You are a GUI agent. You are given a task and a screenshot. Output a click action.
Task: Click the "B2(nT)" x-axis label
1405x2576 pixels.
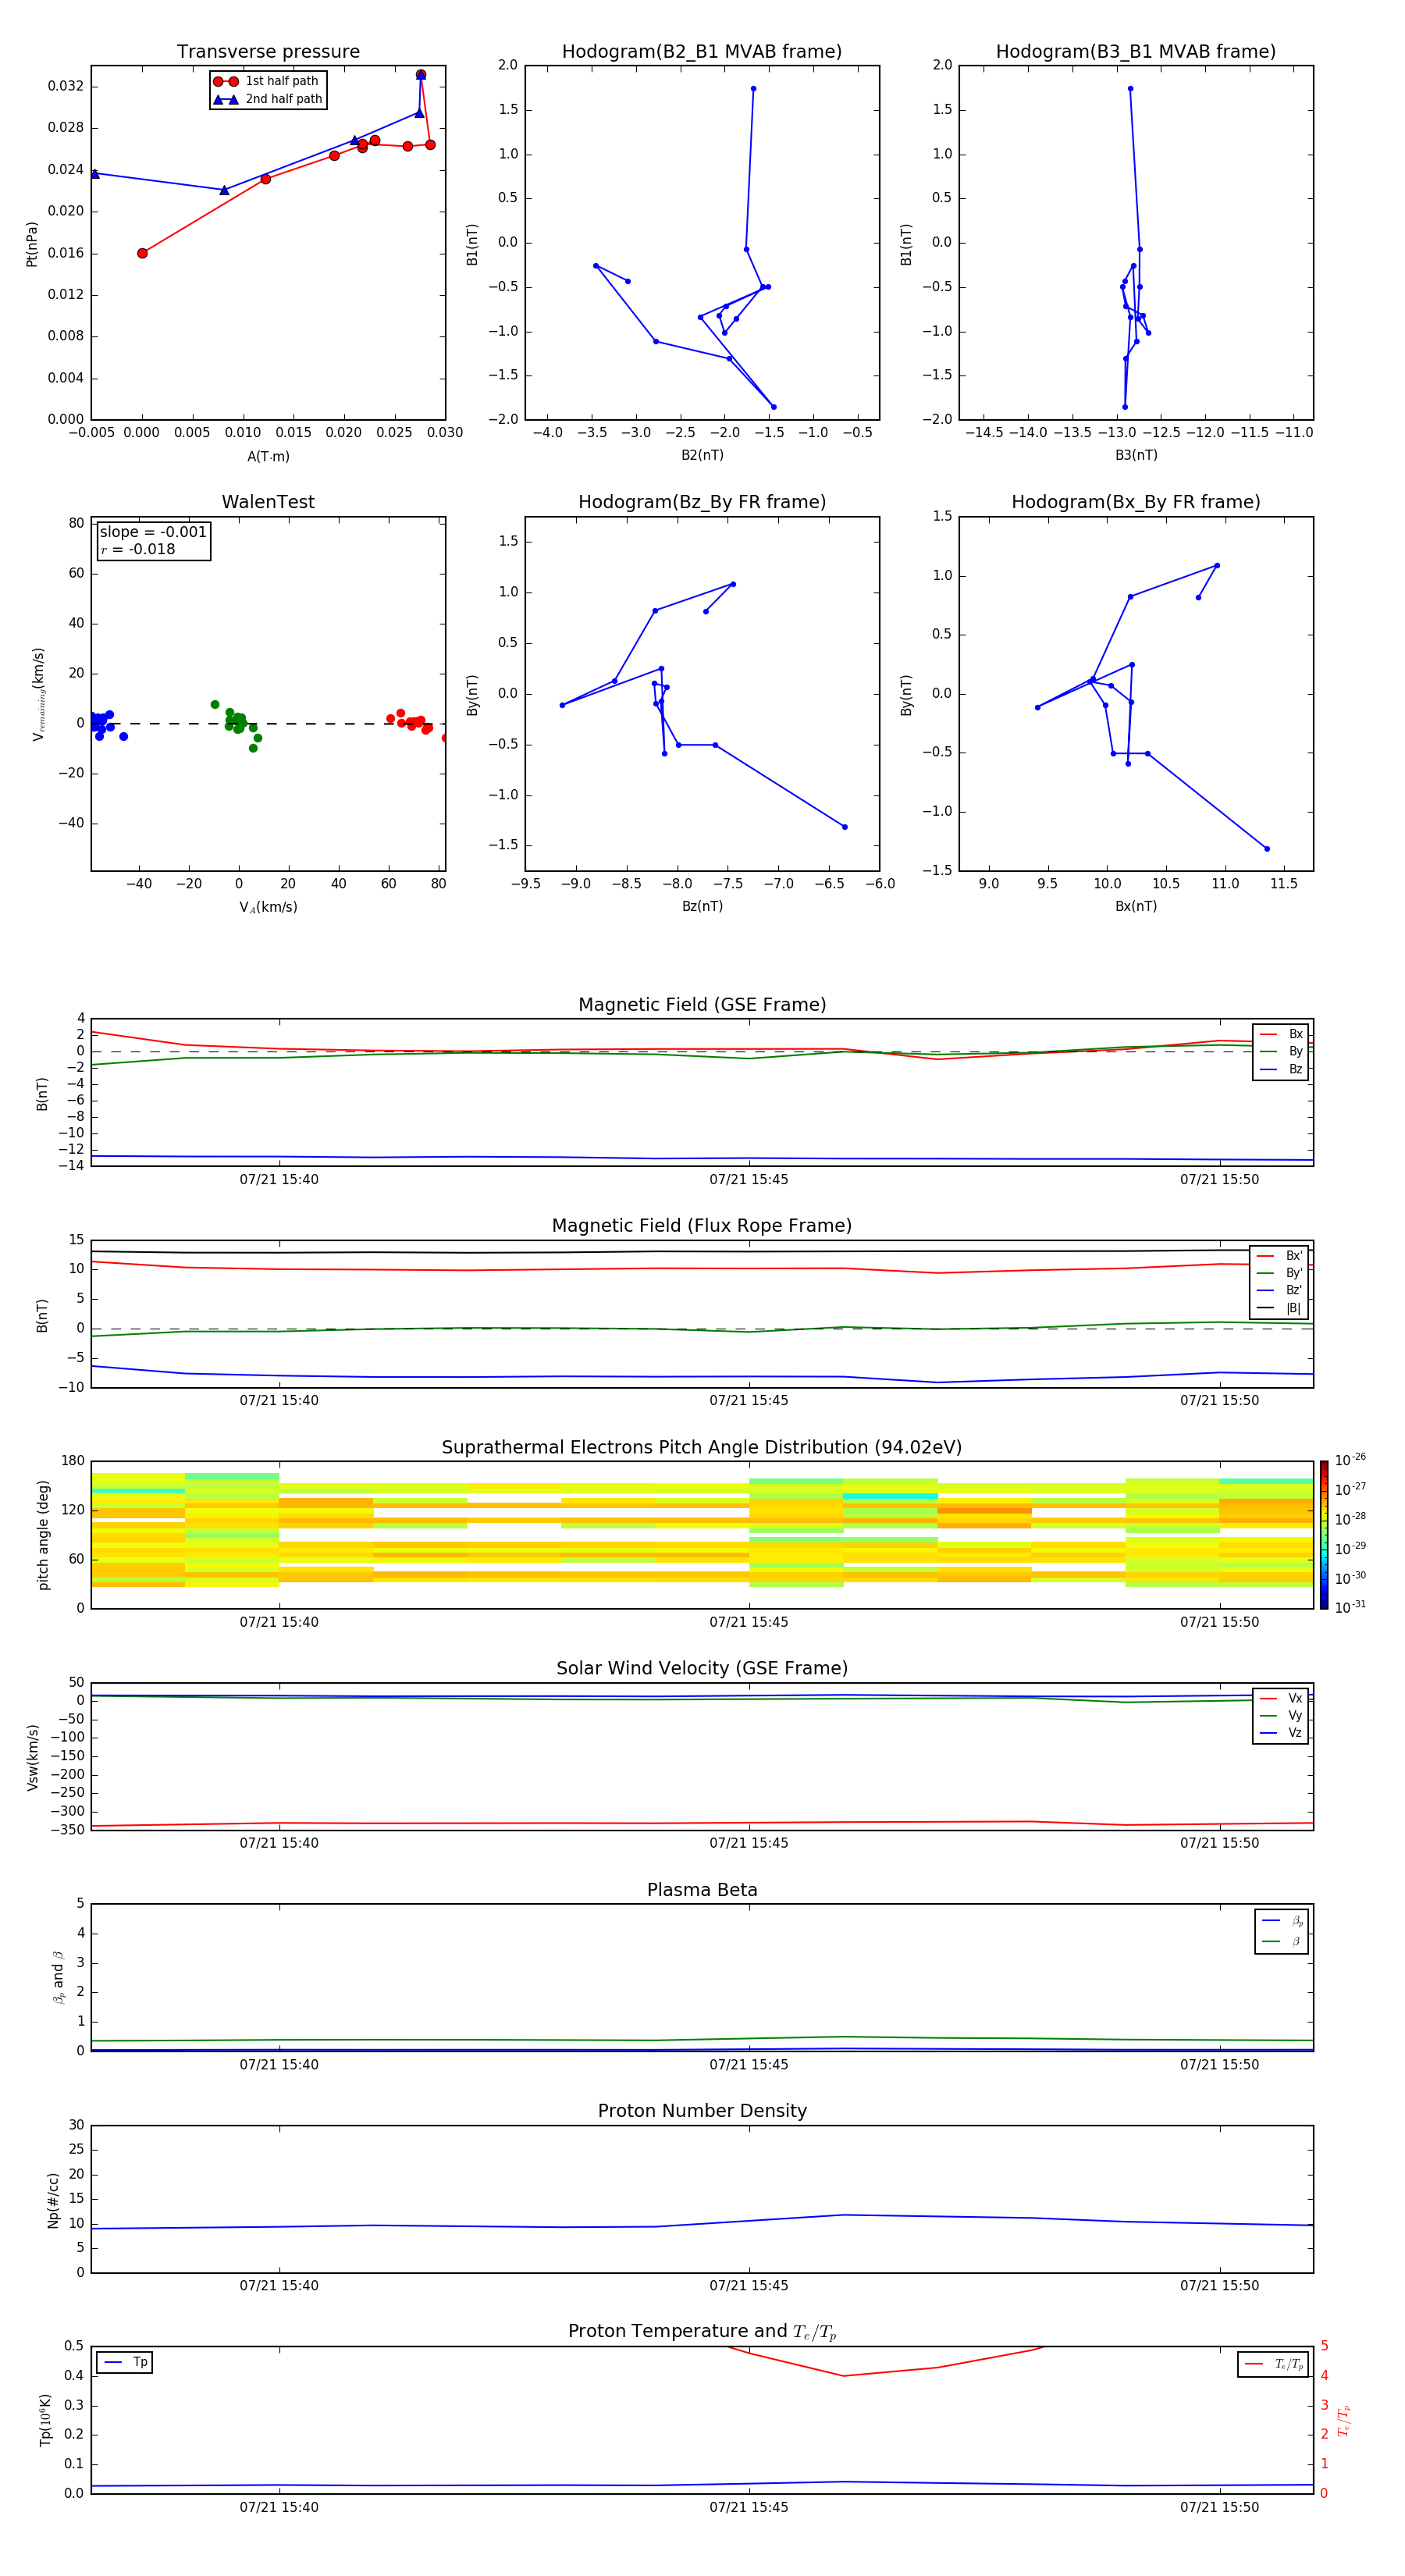click(x=702, y=455)
